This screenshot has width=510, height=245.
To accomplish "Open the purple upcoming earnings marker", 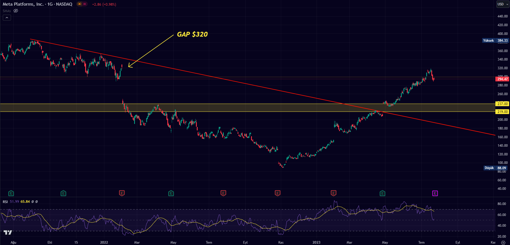I will pos(435,193).
